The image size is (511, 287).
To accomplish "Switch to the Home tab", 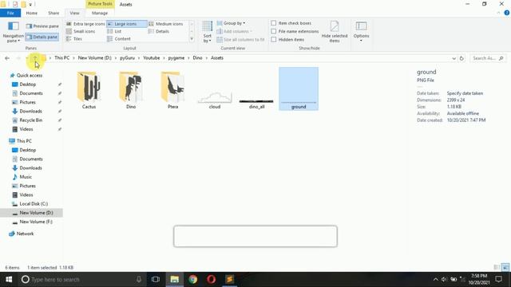I will click(x=32, y=13).
